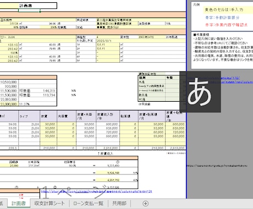Select the sanooubourguide.jp URL text in gray area
253x209 pixels.
pyautogui.click(x=217, y=166)
